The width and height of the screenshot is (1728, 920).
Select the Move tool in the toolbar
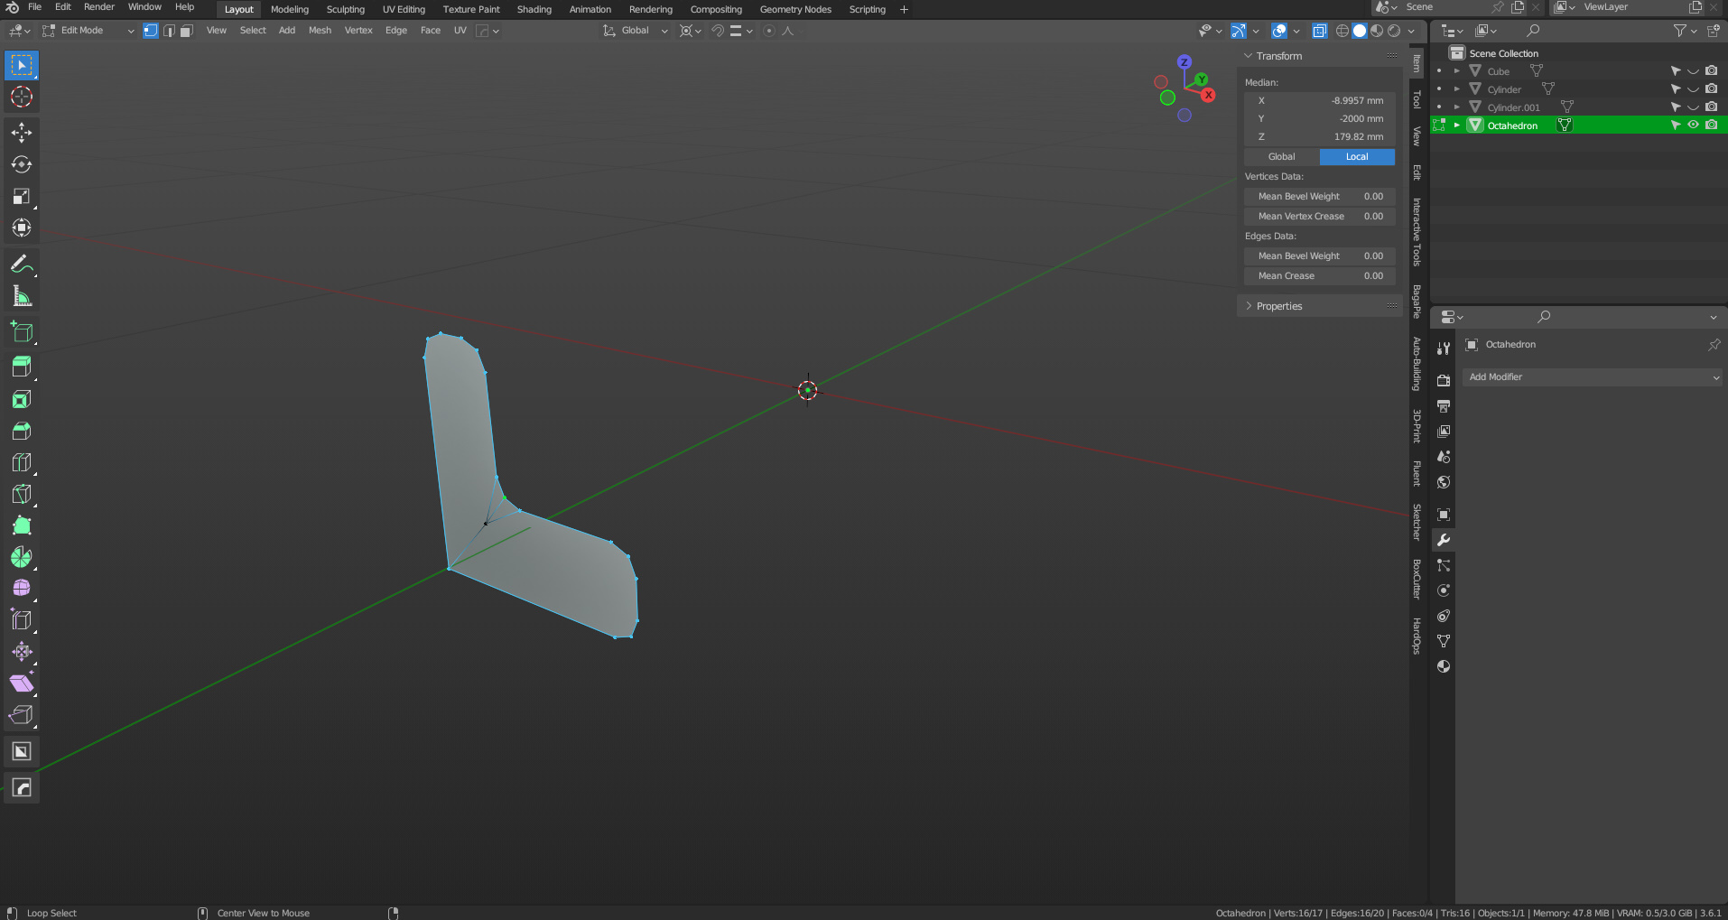(22, 133)
